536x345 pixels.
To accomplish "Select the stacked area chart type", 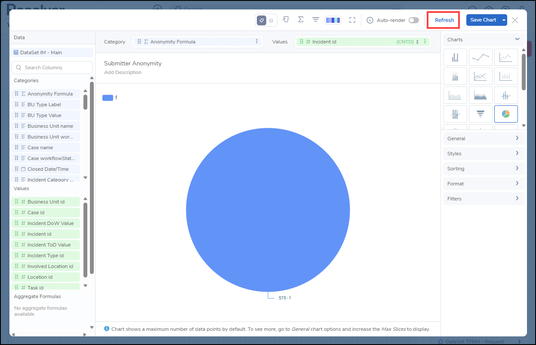I will tap(481, 95).
